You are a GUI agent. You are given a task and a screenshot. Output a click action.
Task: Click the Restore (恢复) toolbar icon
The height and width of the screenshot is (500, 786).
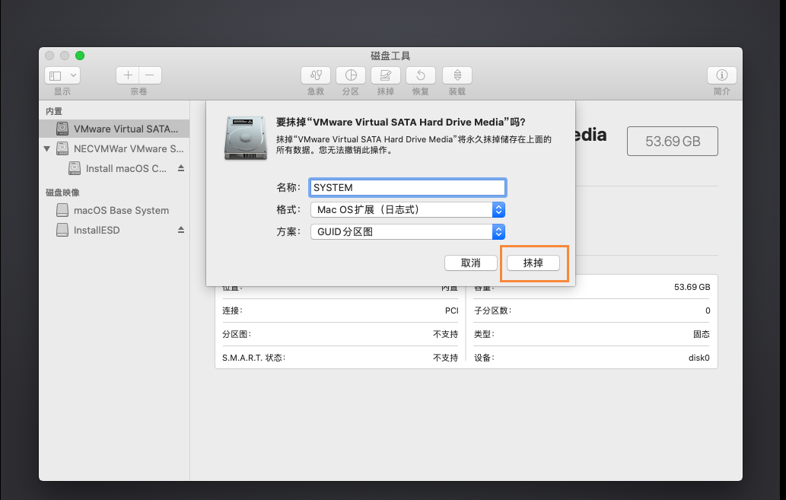tap(421, 75)
